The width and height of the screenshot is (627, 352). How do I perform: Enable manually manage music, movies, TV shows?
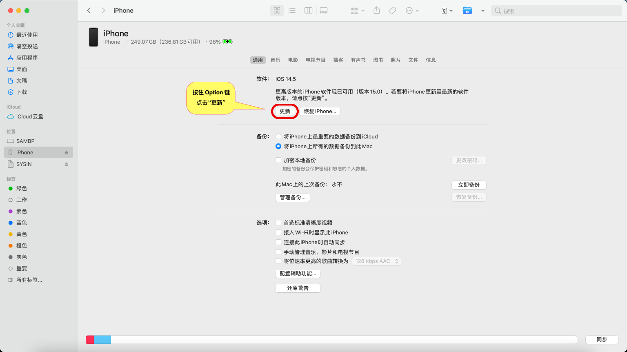point(278,252)
